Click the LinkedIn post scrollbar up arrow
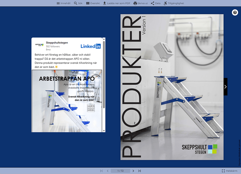This screenshot has height=174, width=241. point(104,39)
